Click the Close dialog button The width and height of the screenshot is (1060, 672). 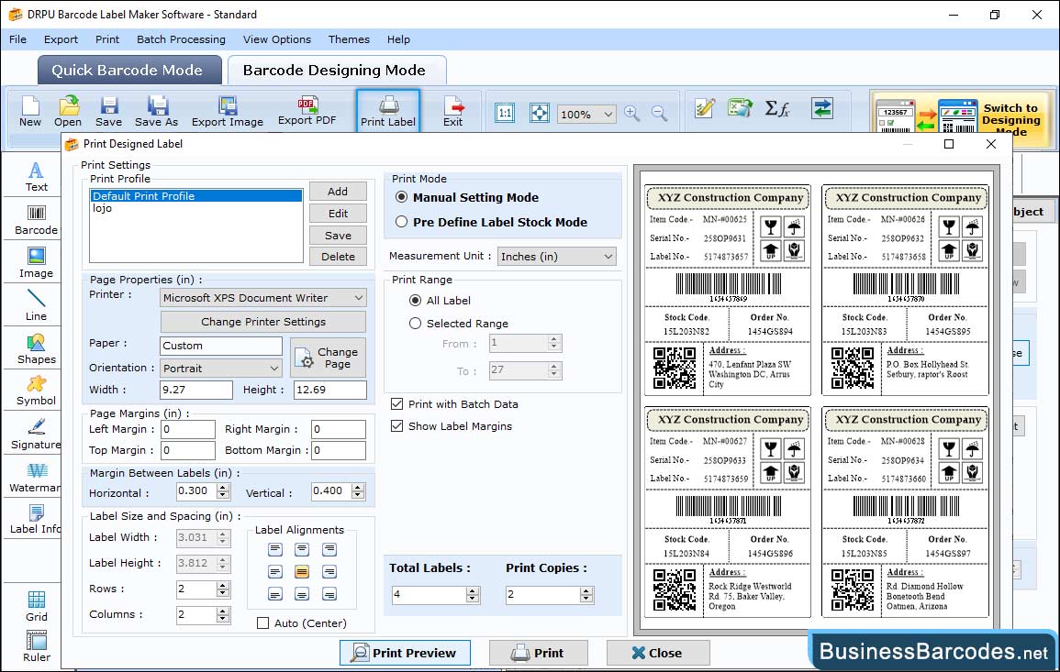click(x=658, y=653)
